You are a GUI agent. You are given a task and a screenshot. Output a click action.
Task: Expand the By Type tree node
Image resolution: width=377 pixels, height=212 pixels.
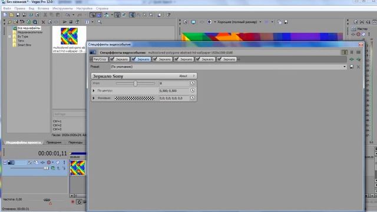point(9,37)
